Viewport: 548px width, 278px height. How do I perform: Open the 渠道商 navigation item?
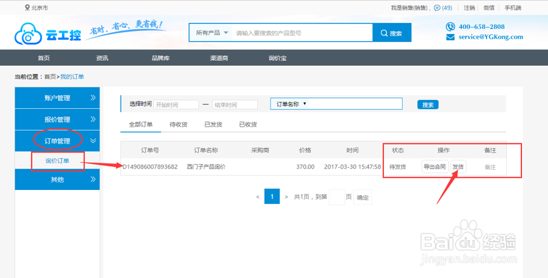(x=219, y=58)
